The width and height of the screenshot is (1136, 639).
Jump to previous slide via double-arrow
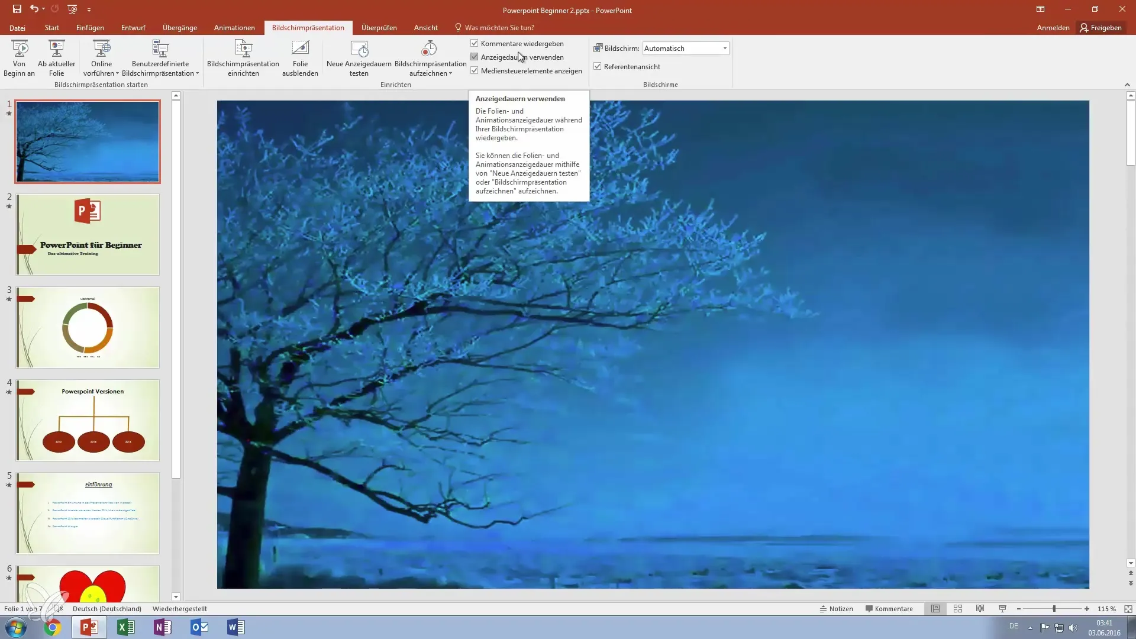click(1131, 573)
